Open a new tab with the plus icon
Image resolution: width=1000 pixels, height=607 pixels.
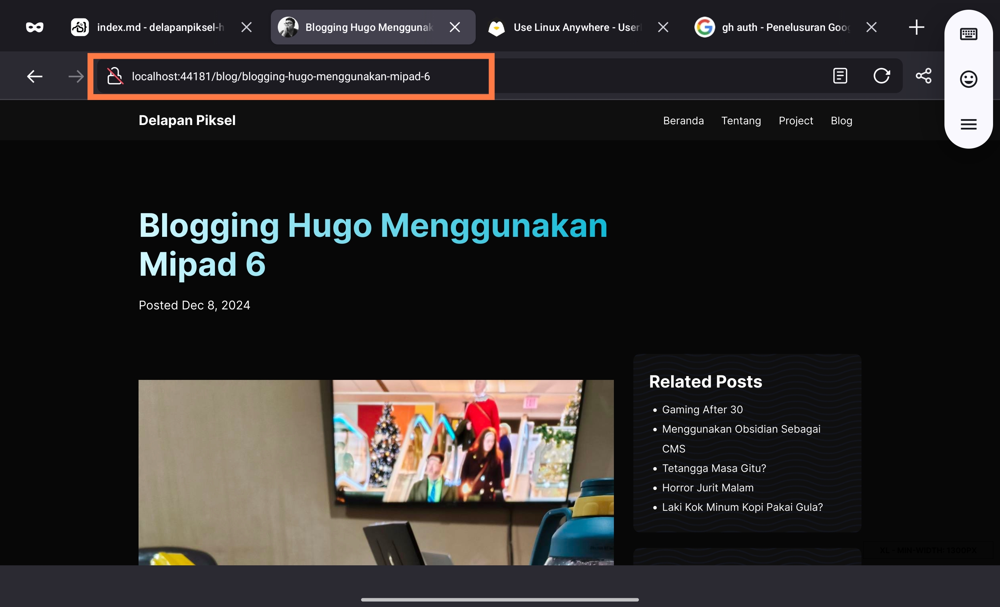(x=916, y=27)
